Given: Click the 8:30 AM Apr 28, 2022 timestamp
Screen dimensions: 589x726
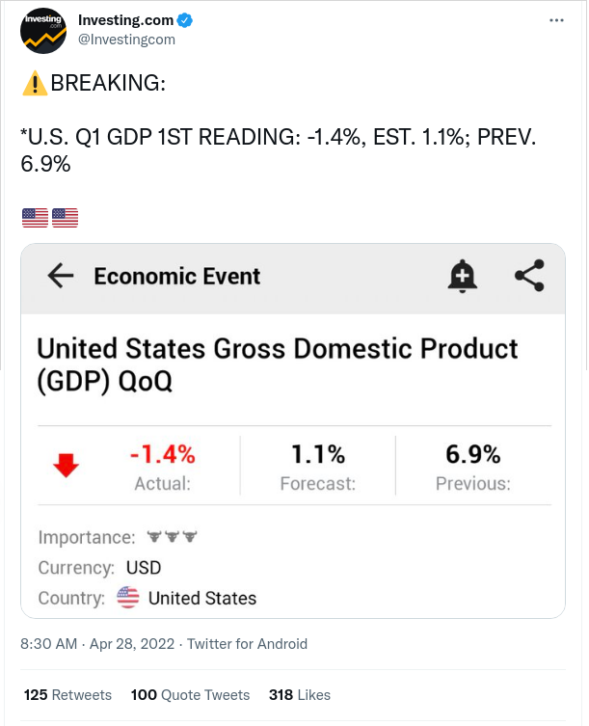Looking at the screenshot, I should click(97, 644).
